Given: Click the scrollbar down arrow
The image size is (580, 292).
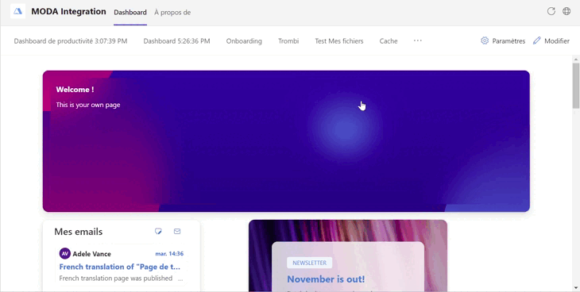Looking at the screenshot, I should 576,287.
